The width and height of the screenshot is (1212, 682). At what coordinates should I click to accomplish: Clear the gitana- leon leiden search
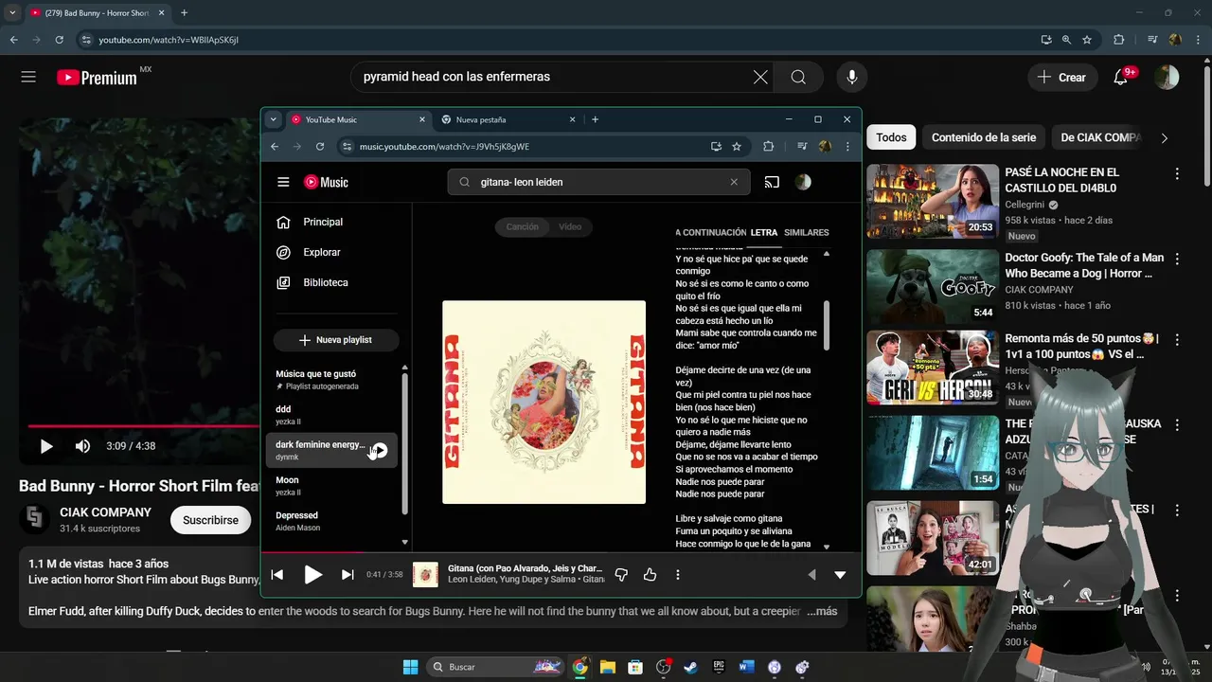click(x=734, y=182)
